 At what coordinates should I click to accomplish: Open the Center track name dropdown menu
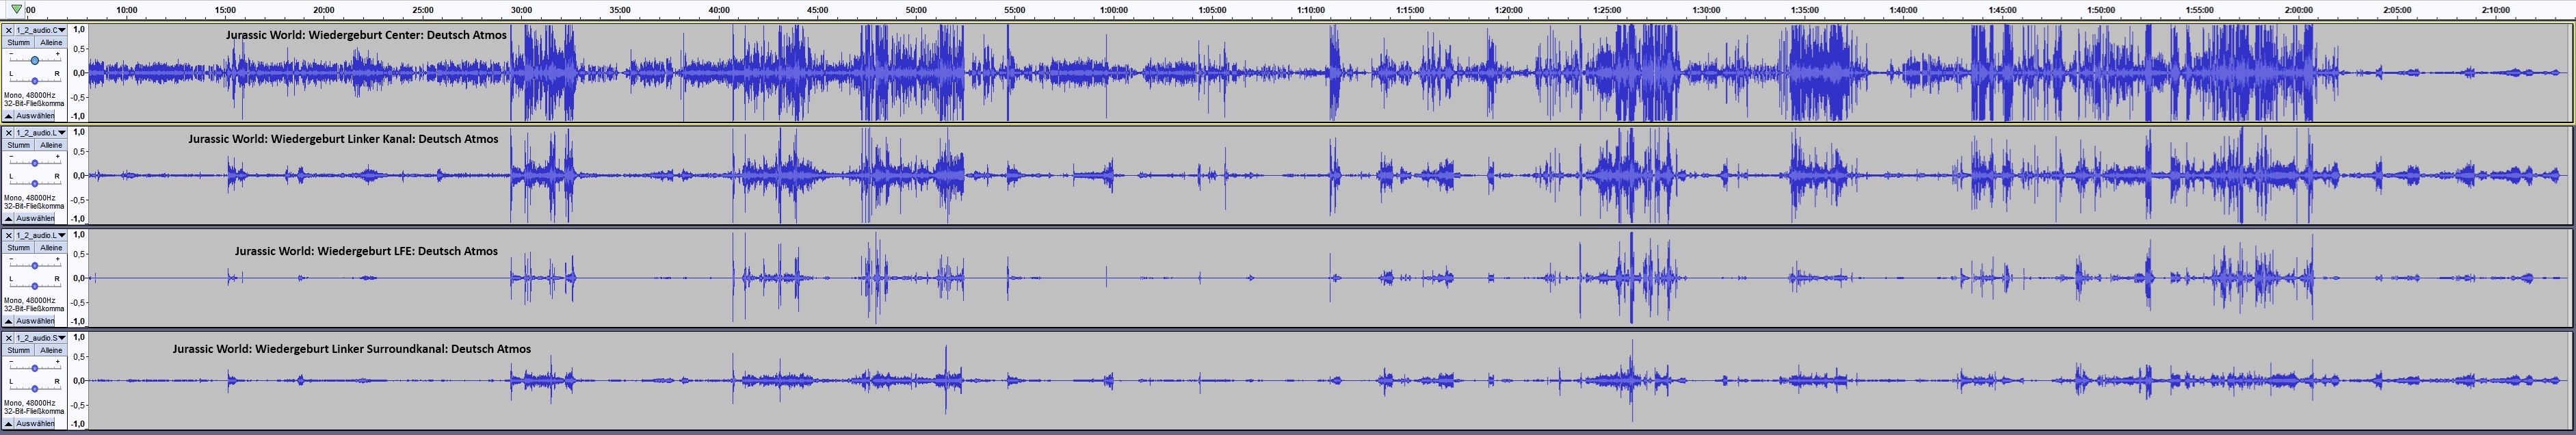pos(40,30)
